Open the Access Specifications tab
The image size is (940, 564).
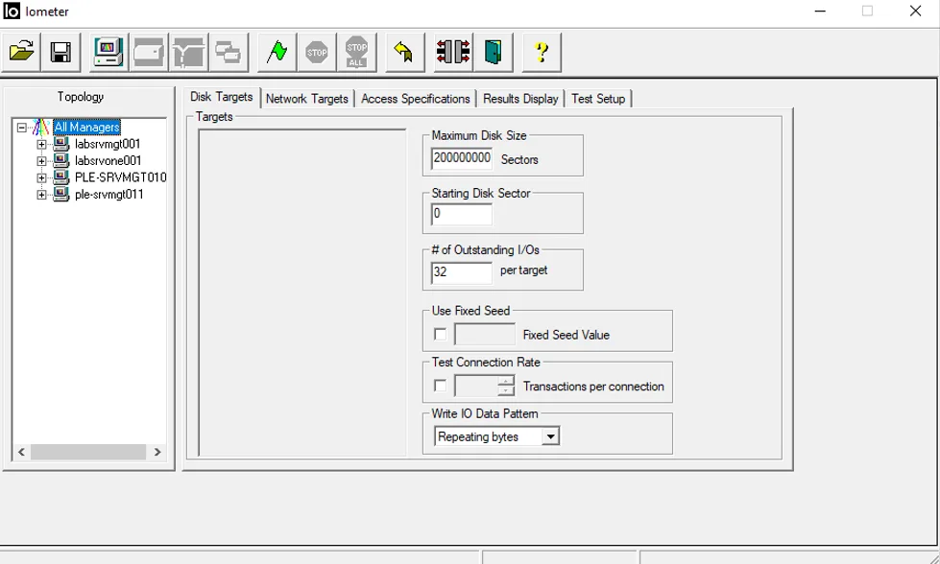pyautogui.click(x=416, y=99)
